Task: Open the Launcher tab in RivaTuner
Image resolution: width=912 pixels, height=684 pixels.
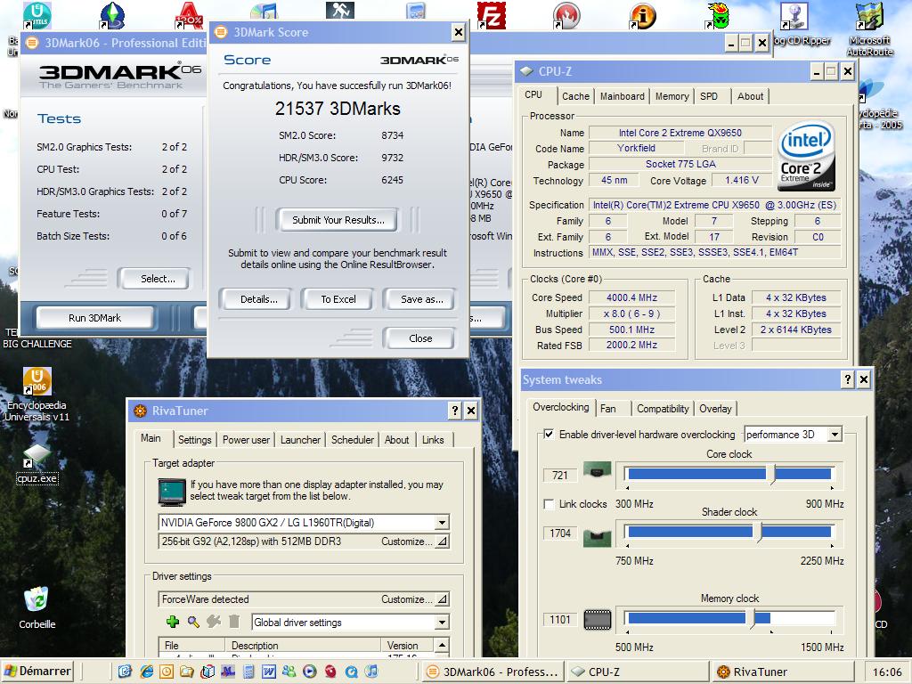Action: (x=300, y=440)
